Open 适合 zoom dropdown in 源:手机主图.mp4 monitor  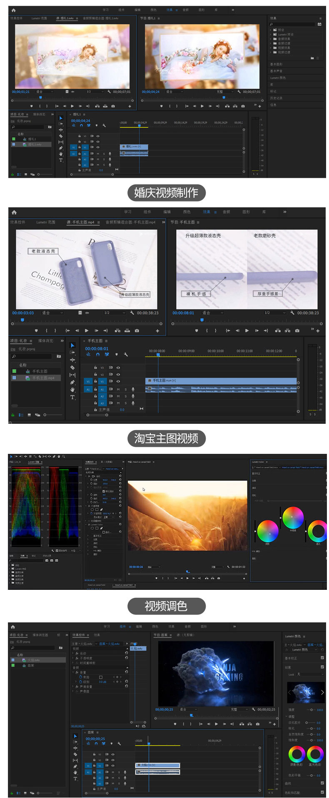pos(52,312)
